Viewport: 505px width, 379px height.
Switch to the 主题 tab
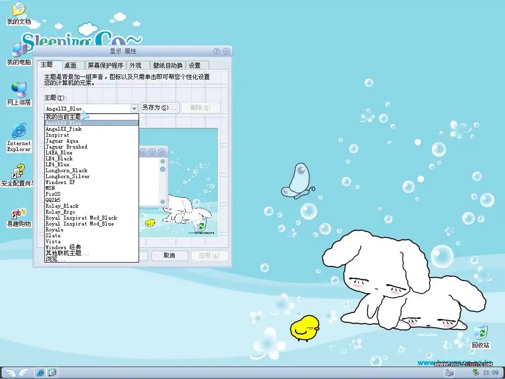click(49, 65)
